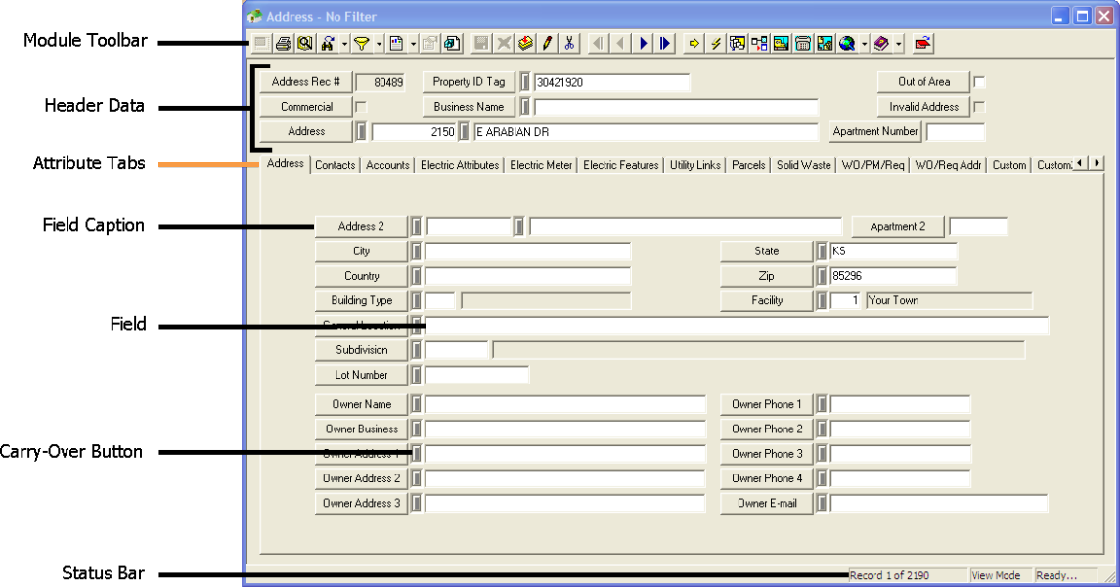Click the copy record documents icon

(452, 44)
